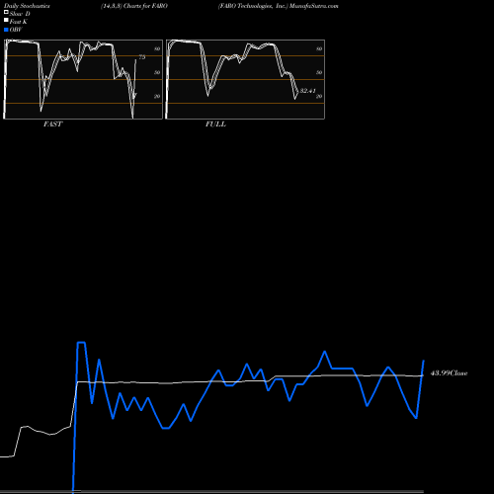Click the 'Fast K' legend label
Viewport: 494px width, 494px height.
(x=19, y=22)
